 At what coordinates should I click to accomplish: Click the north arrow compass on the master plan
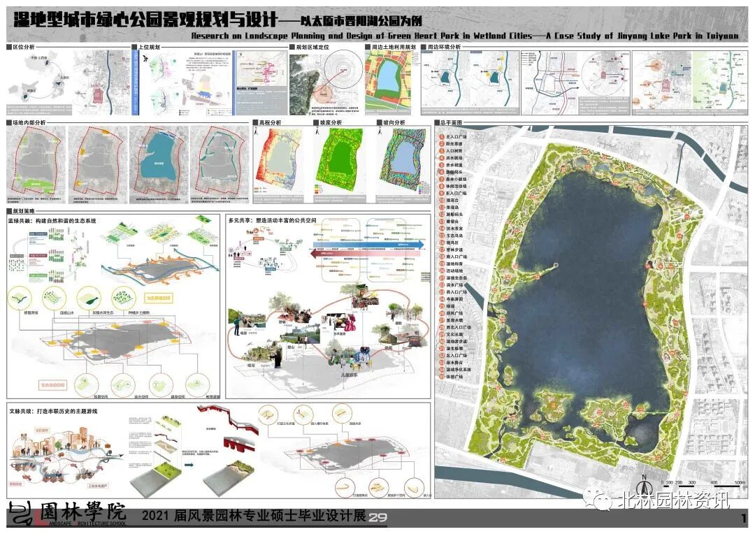point(643,485)
